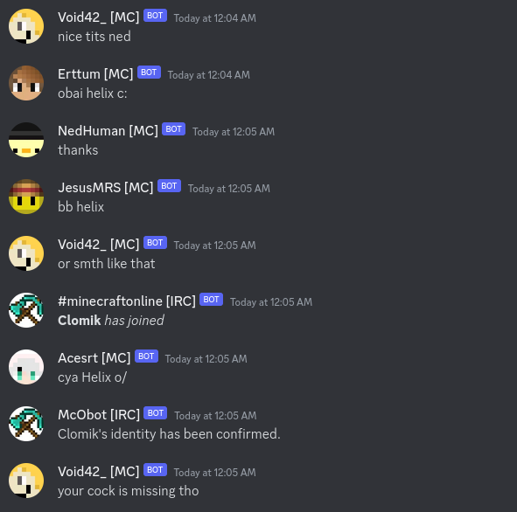Click the Acesrt [MC] username
The width and height of the screenshot is (517, 512).
(94, 358)
